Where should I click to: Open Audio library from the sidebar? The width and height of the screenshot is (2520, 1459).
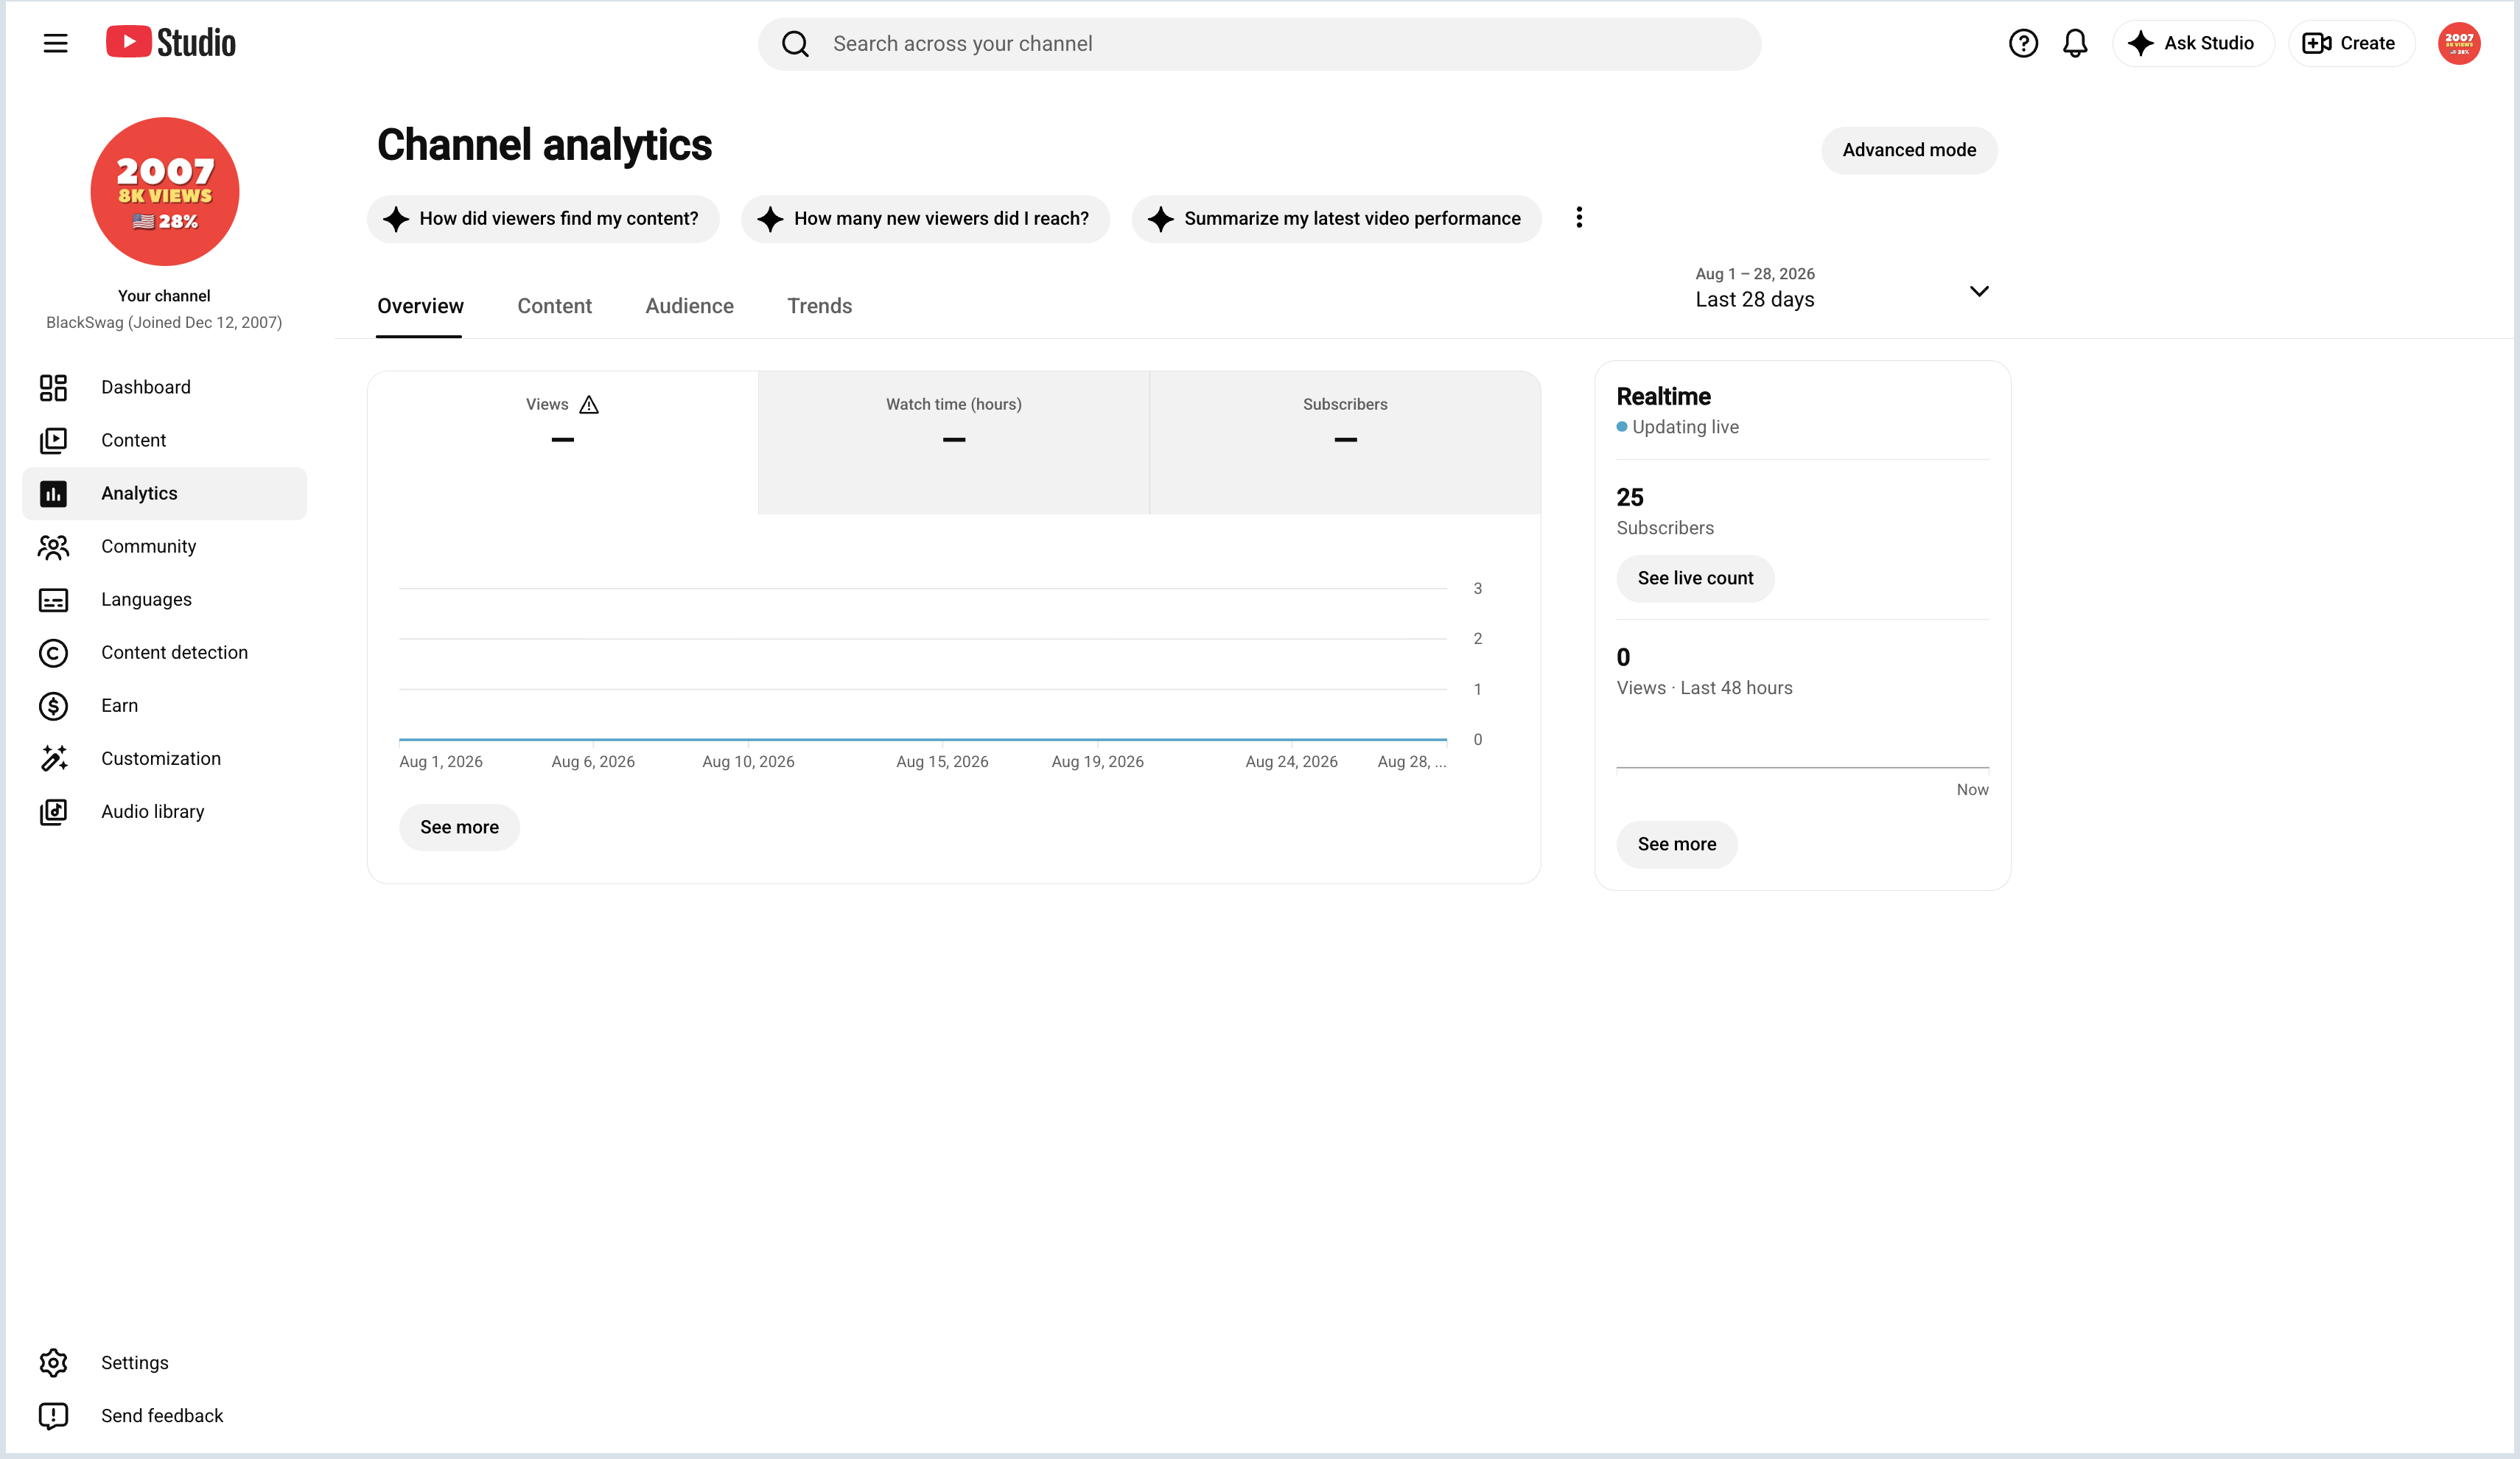[164, 812]
